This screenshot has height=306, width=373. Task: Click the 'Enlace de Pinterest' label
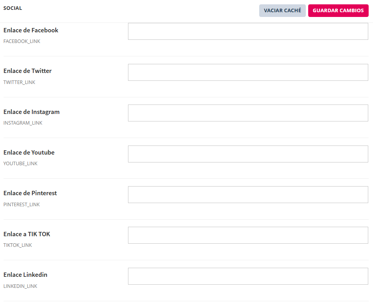(30, 193)
